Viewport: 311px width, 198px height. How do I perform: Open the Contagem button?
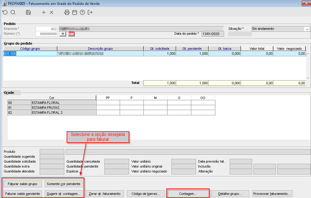(188, 194)
